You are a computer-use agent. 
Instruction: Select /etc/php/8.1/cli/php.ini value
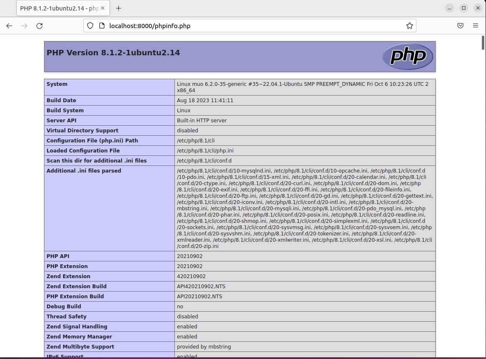coord(205,150)
